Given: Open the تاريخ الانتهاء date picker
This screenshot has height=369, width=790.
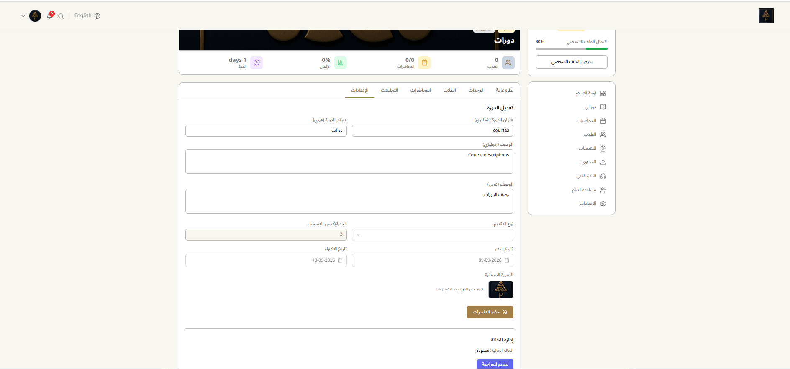Looking at the screenshot, I should click(x=266, y=260).
